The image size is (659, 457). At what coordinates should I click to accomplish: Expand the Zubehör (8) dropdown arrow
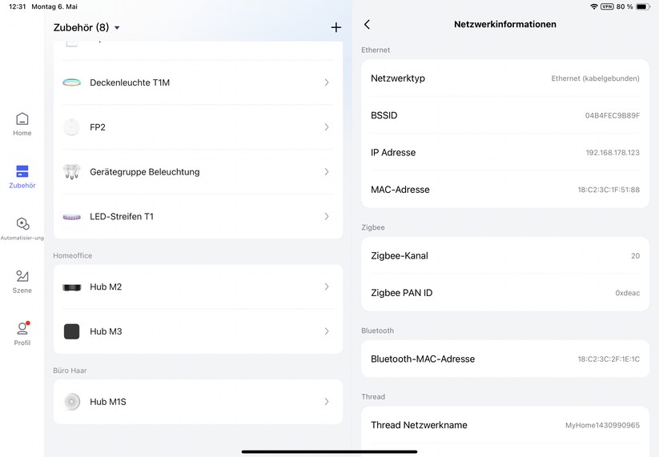(117, 28)
